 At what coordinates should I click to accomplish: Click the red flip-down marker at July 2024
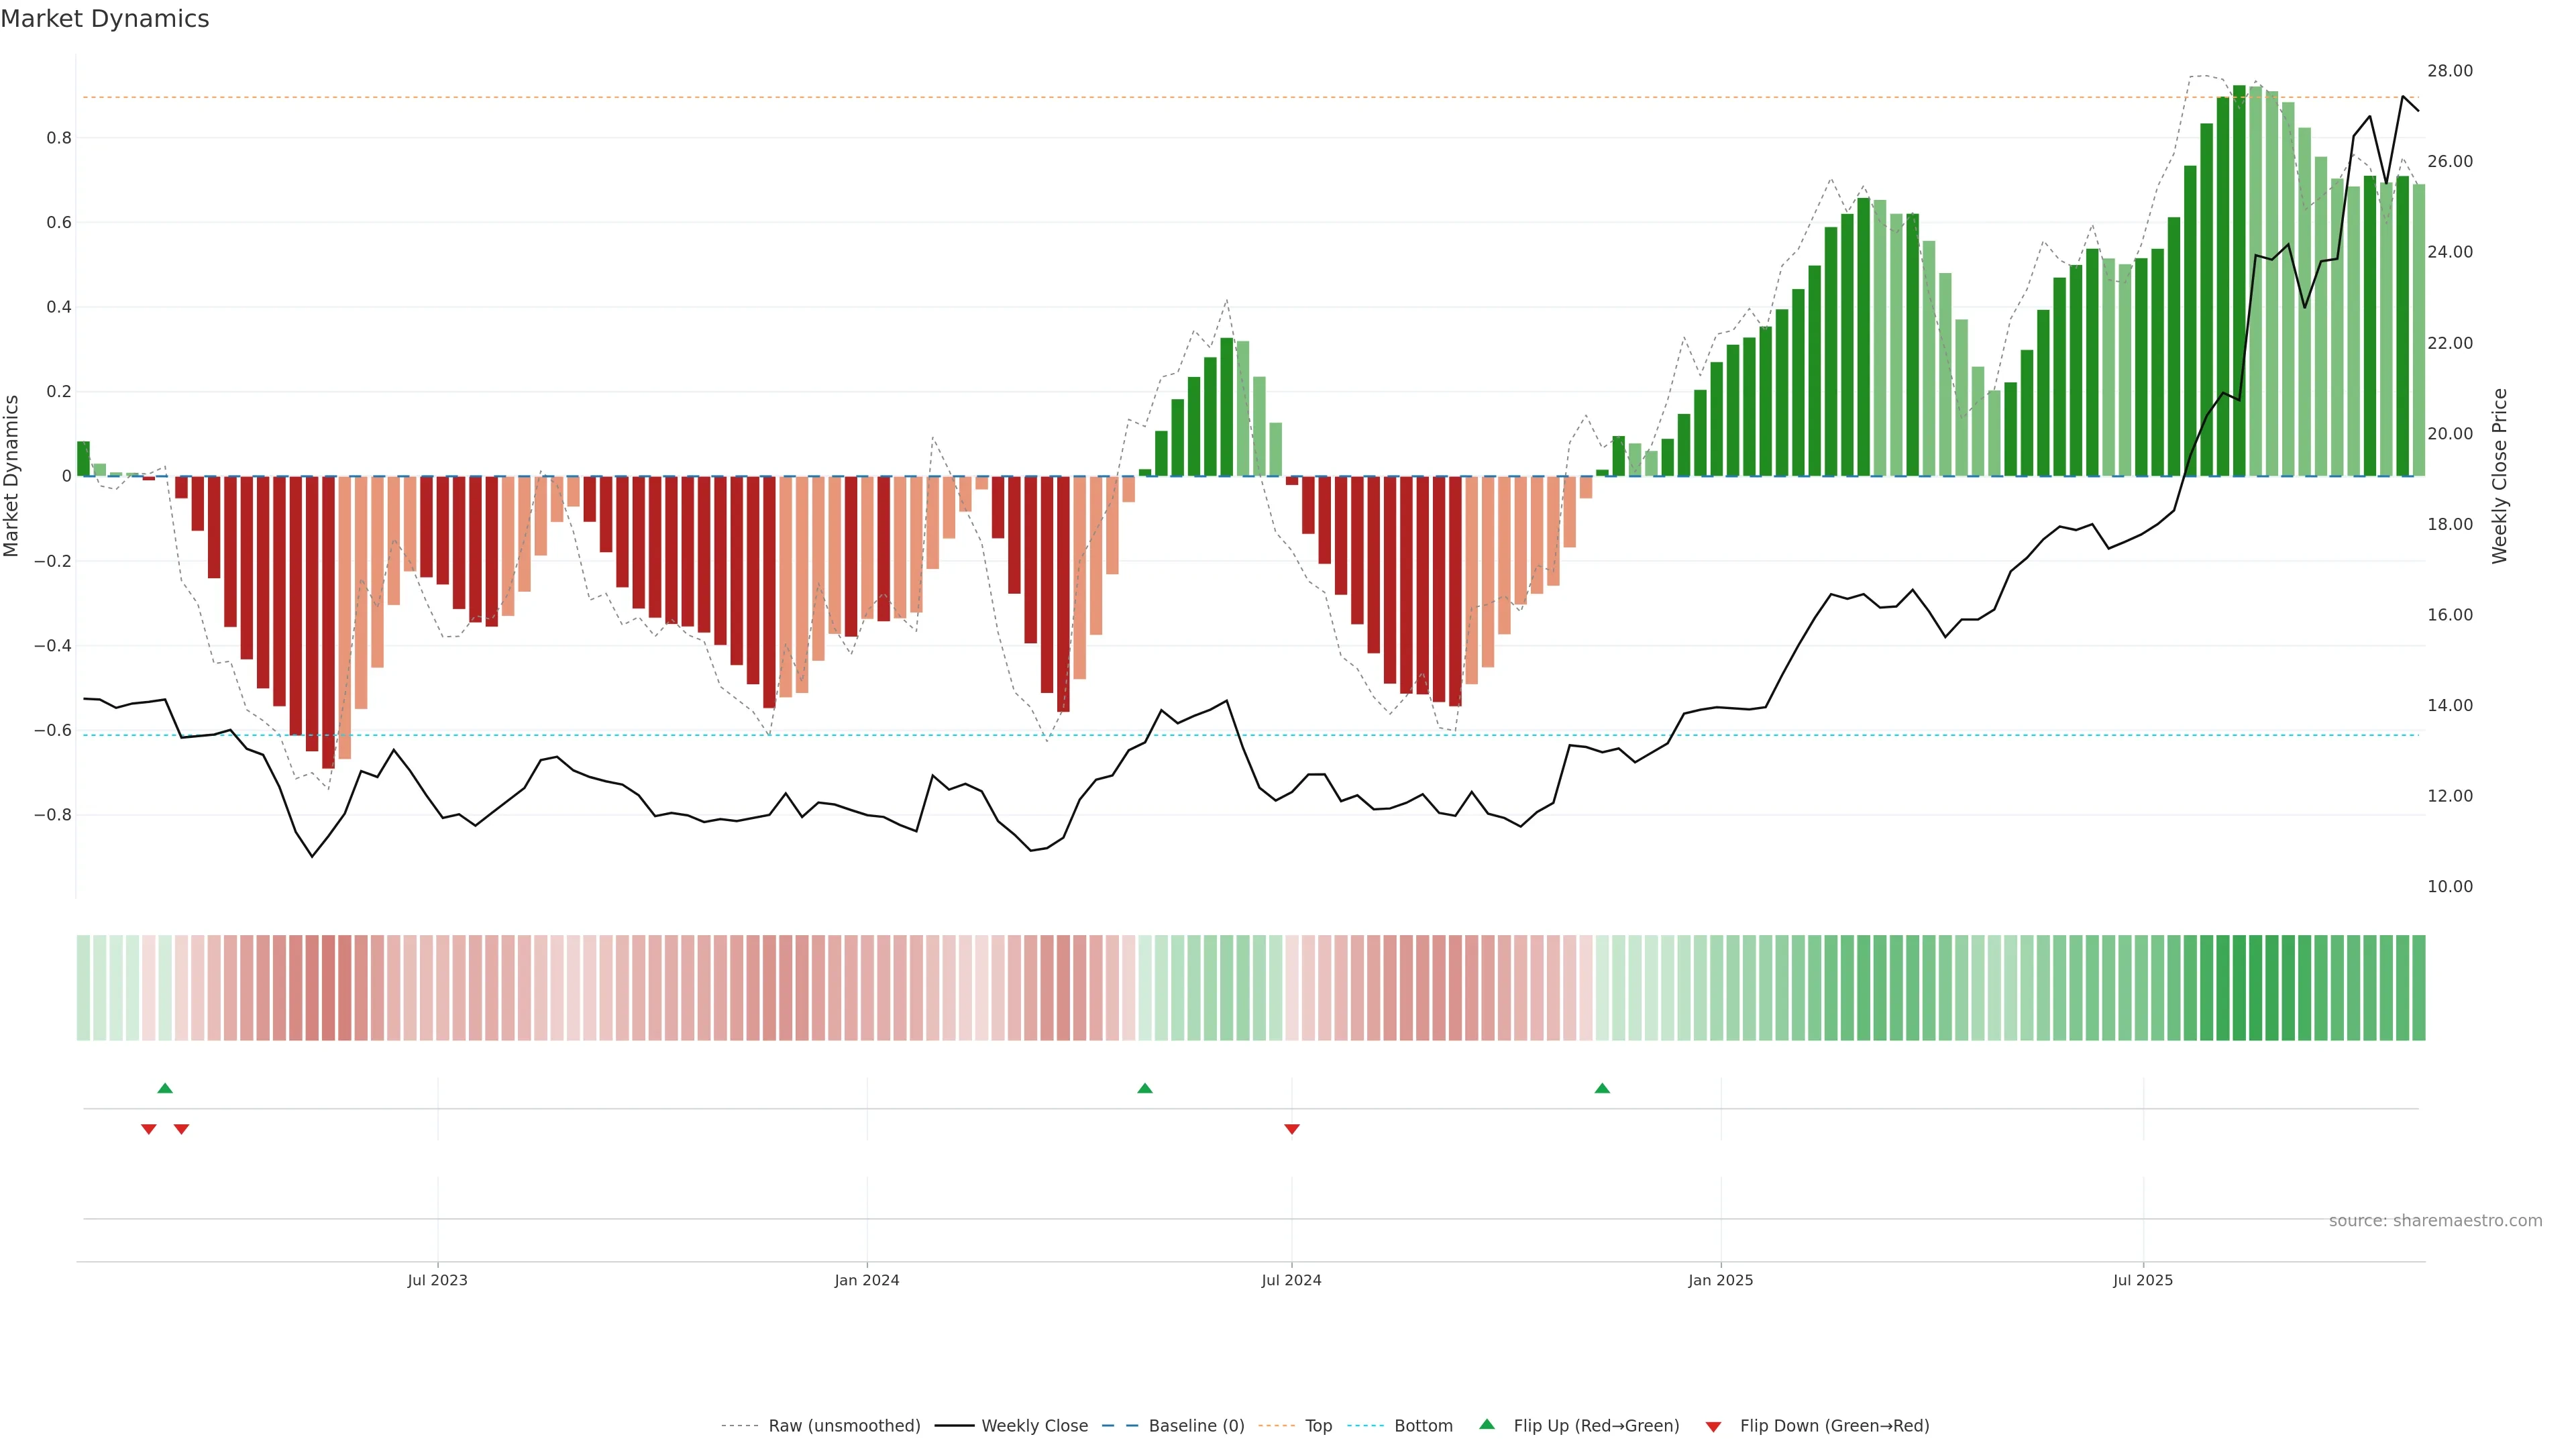coord(1291,1129)
